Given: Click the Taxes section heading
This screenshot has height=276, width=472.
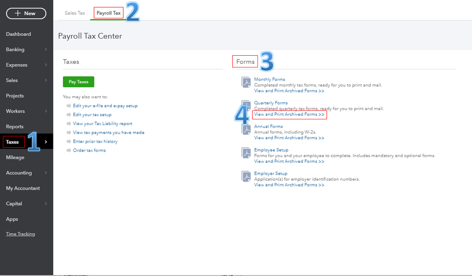Looking at the screenshot, I should click(71, 62).
